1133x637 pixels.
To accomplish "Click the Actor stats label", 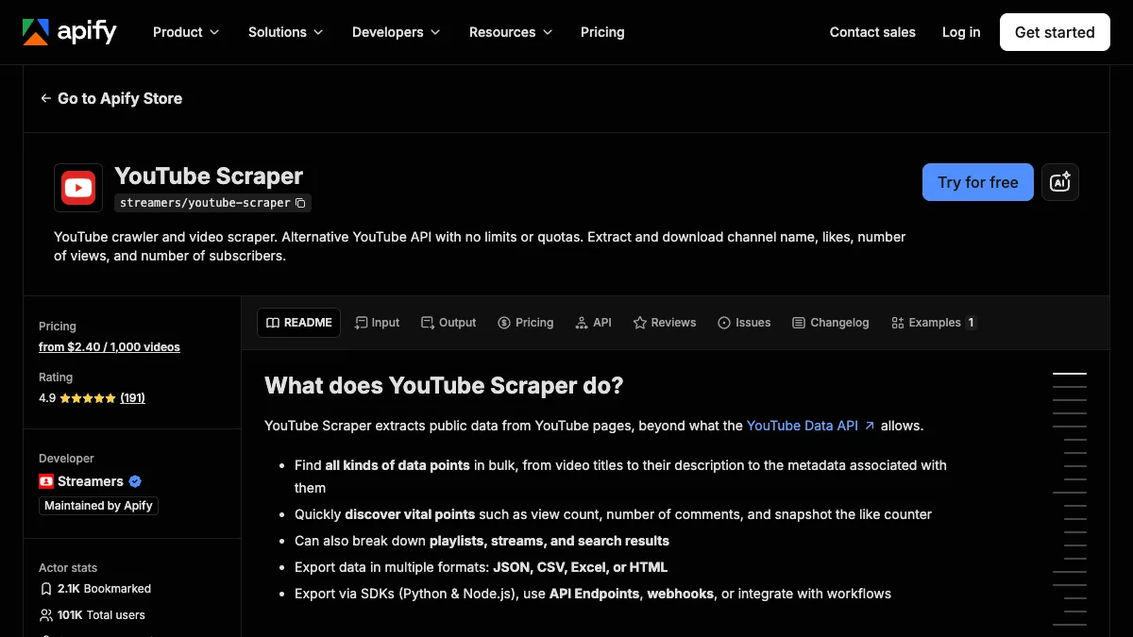I will pos(68,568).
